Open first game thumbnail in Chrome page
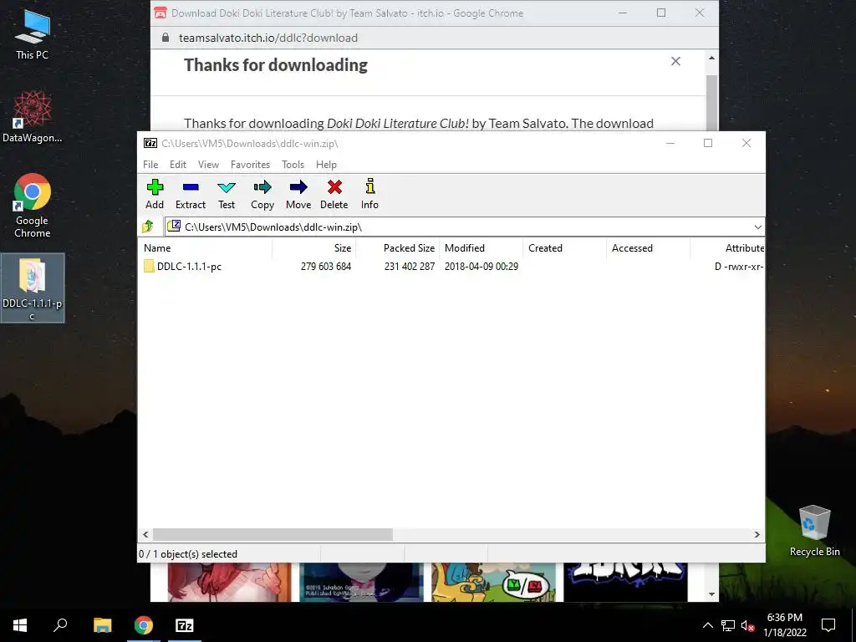Viewport: 856px width, 642px height. pos(229,582)
